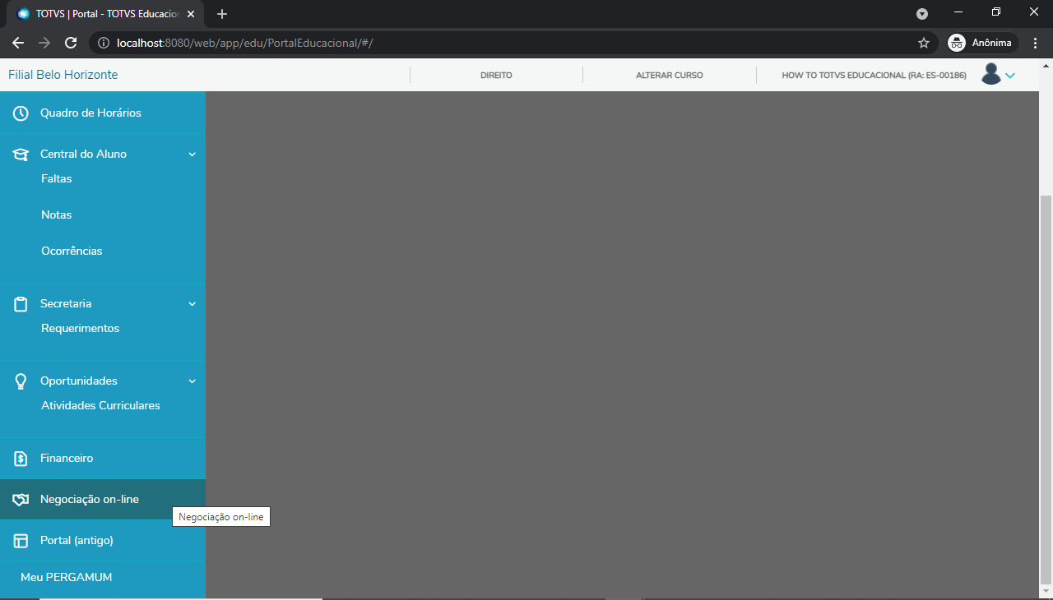Select Negociação on-line in sidebar
Viewport: 1053px width, 600px height.
point(103,500)
